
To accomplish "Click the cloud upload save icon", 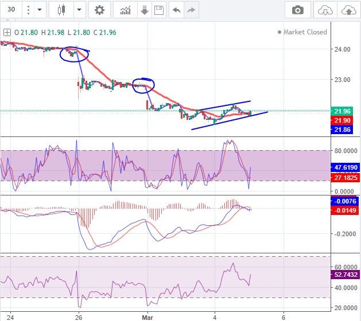I will [349, 10].
